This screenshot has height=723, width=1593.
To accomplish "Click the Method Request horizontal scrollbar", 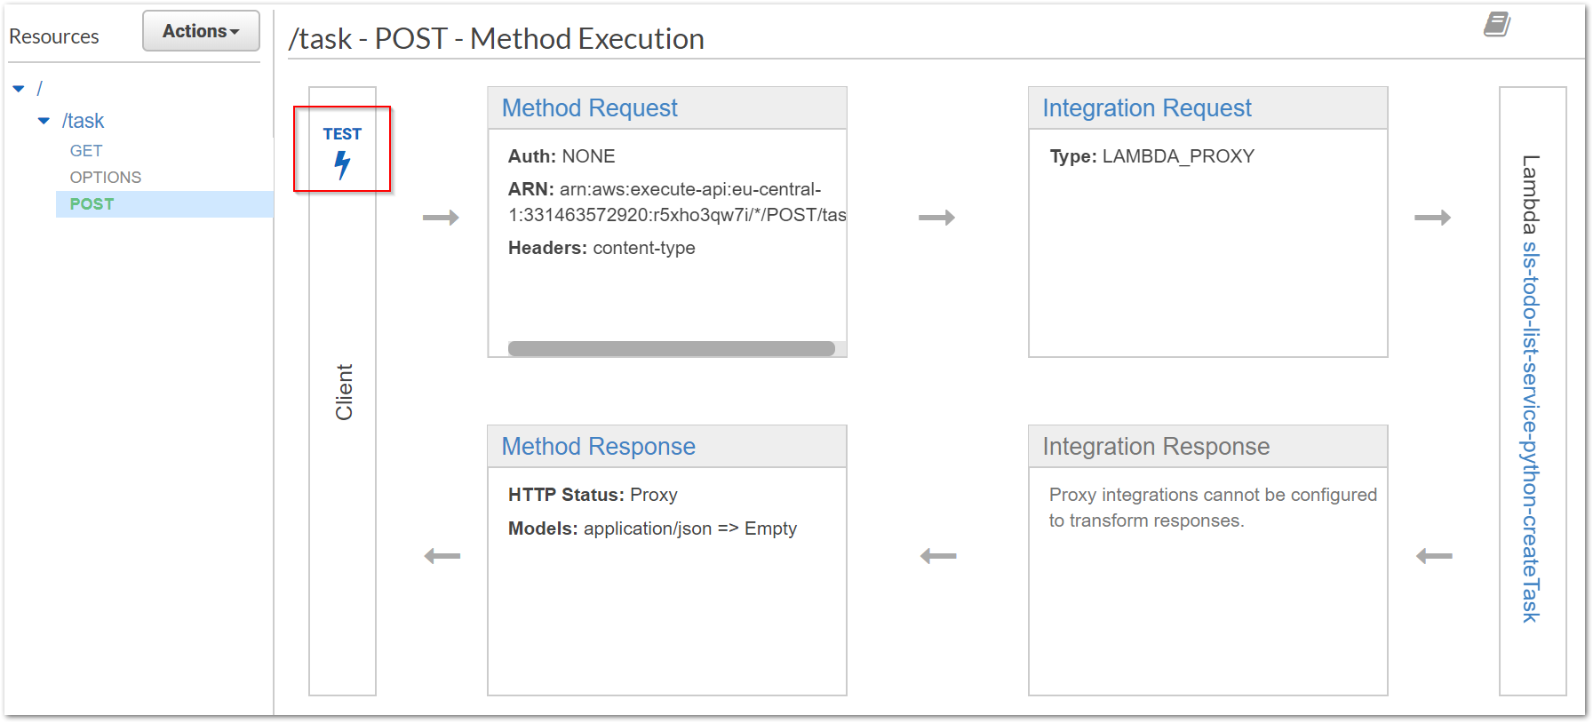I will [x=672, y=349].
